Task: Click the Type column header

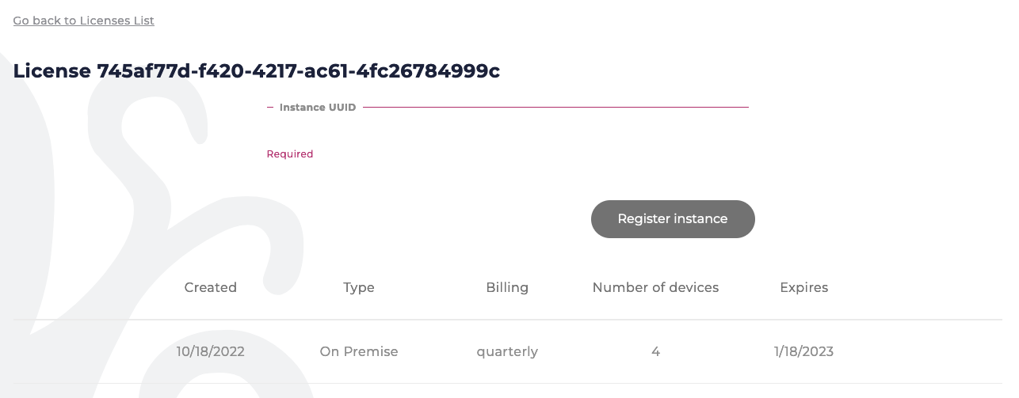Action: click(x=359, y=288)
